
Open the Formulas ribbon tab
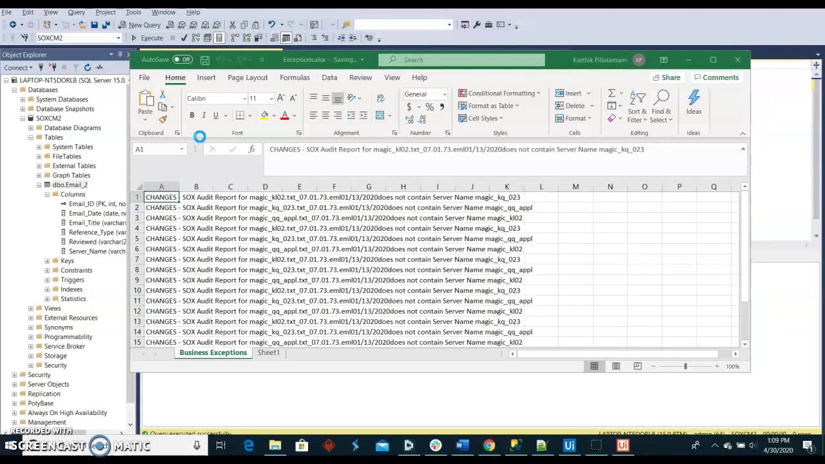pos(295,77)
